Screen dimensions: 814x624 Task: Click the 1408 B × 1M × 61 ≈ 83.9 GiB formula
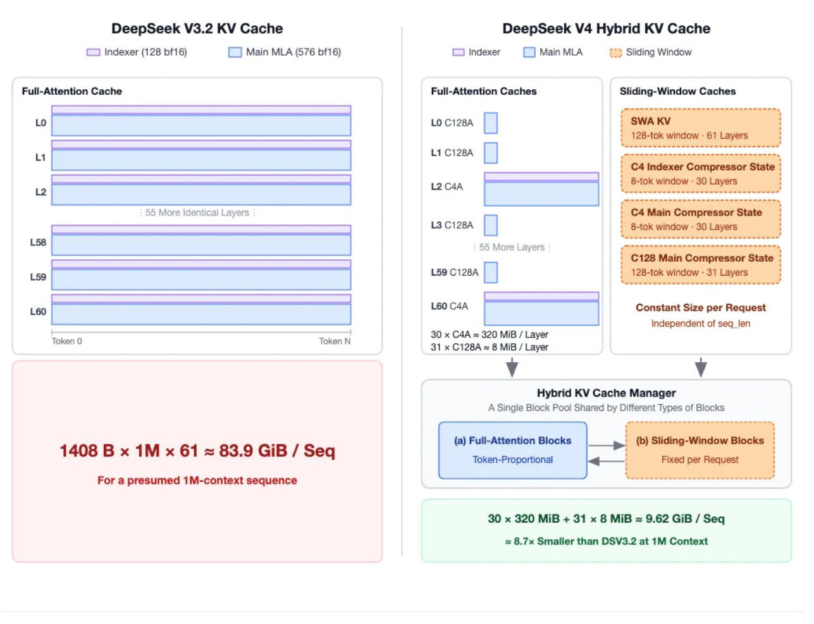(x=197, y=450)
